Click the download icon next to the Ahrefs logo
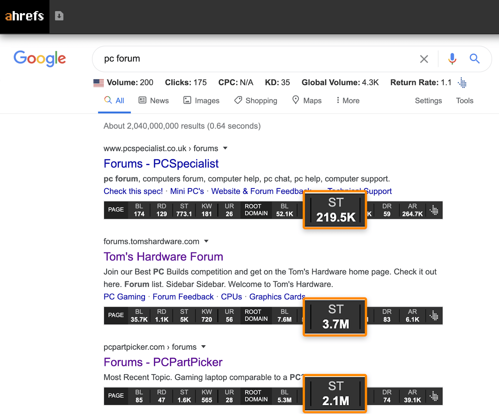Image resolution: width=499 pixels, height=414 pixels. click(59, 16)
